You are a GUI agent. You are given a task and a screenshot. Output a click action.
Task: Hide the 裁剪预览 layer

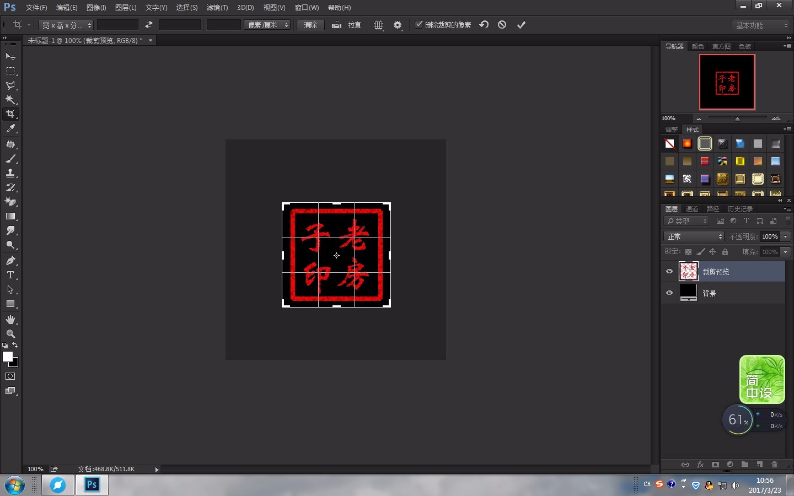point(669,272)
